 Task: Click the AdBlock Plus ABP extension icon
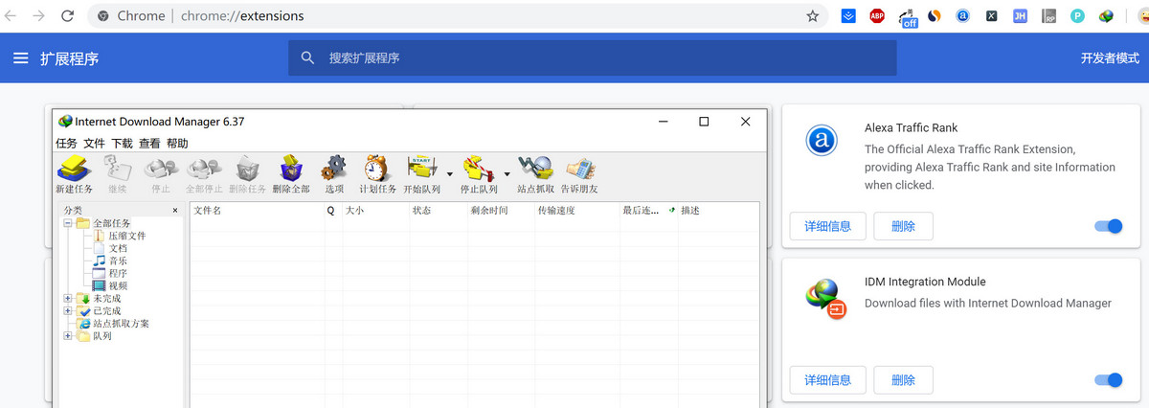coord(876,16)
